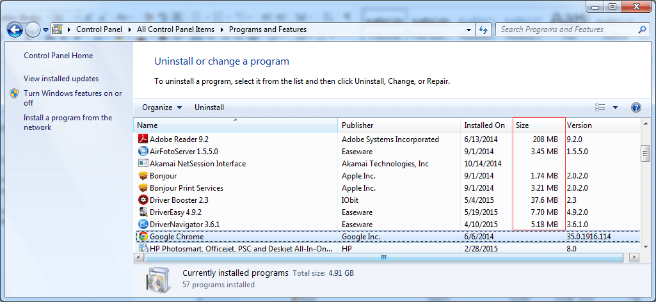Click the horizontal scrollbar thumb
656x302 pixels.
coord(384,257)
